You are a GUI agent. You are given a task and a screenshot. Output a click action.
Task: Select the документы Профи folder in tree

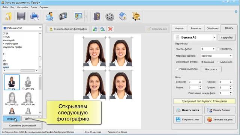point(12,47)
